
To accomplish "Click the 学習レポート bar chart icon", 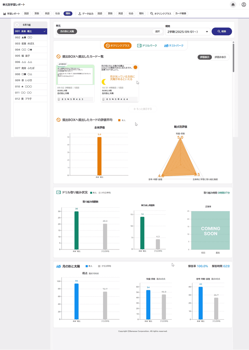I will pyautogui.click(x=4, y=14).
